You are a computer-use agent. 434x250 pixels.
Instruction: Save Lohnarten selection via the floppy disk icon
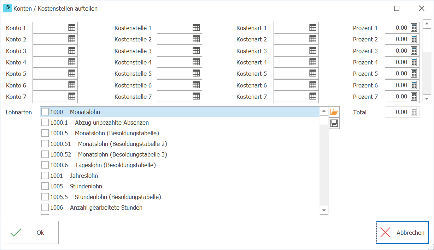click(334, 123)
